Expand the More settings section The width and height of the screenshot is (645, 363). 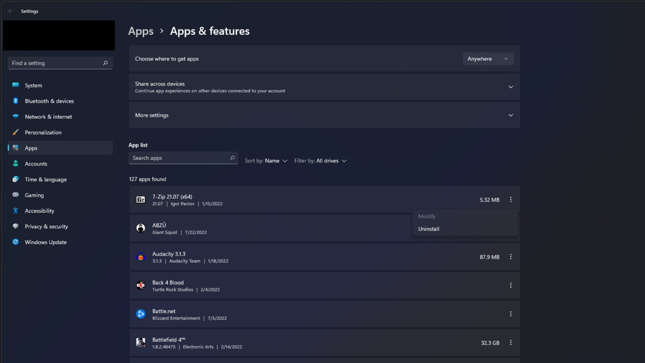coord(511,115)
